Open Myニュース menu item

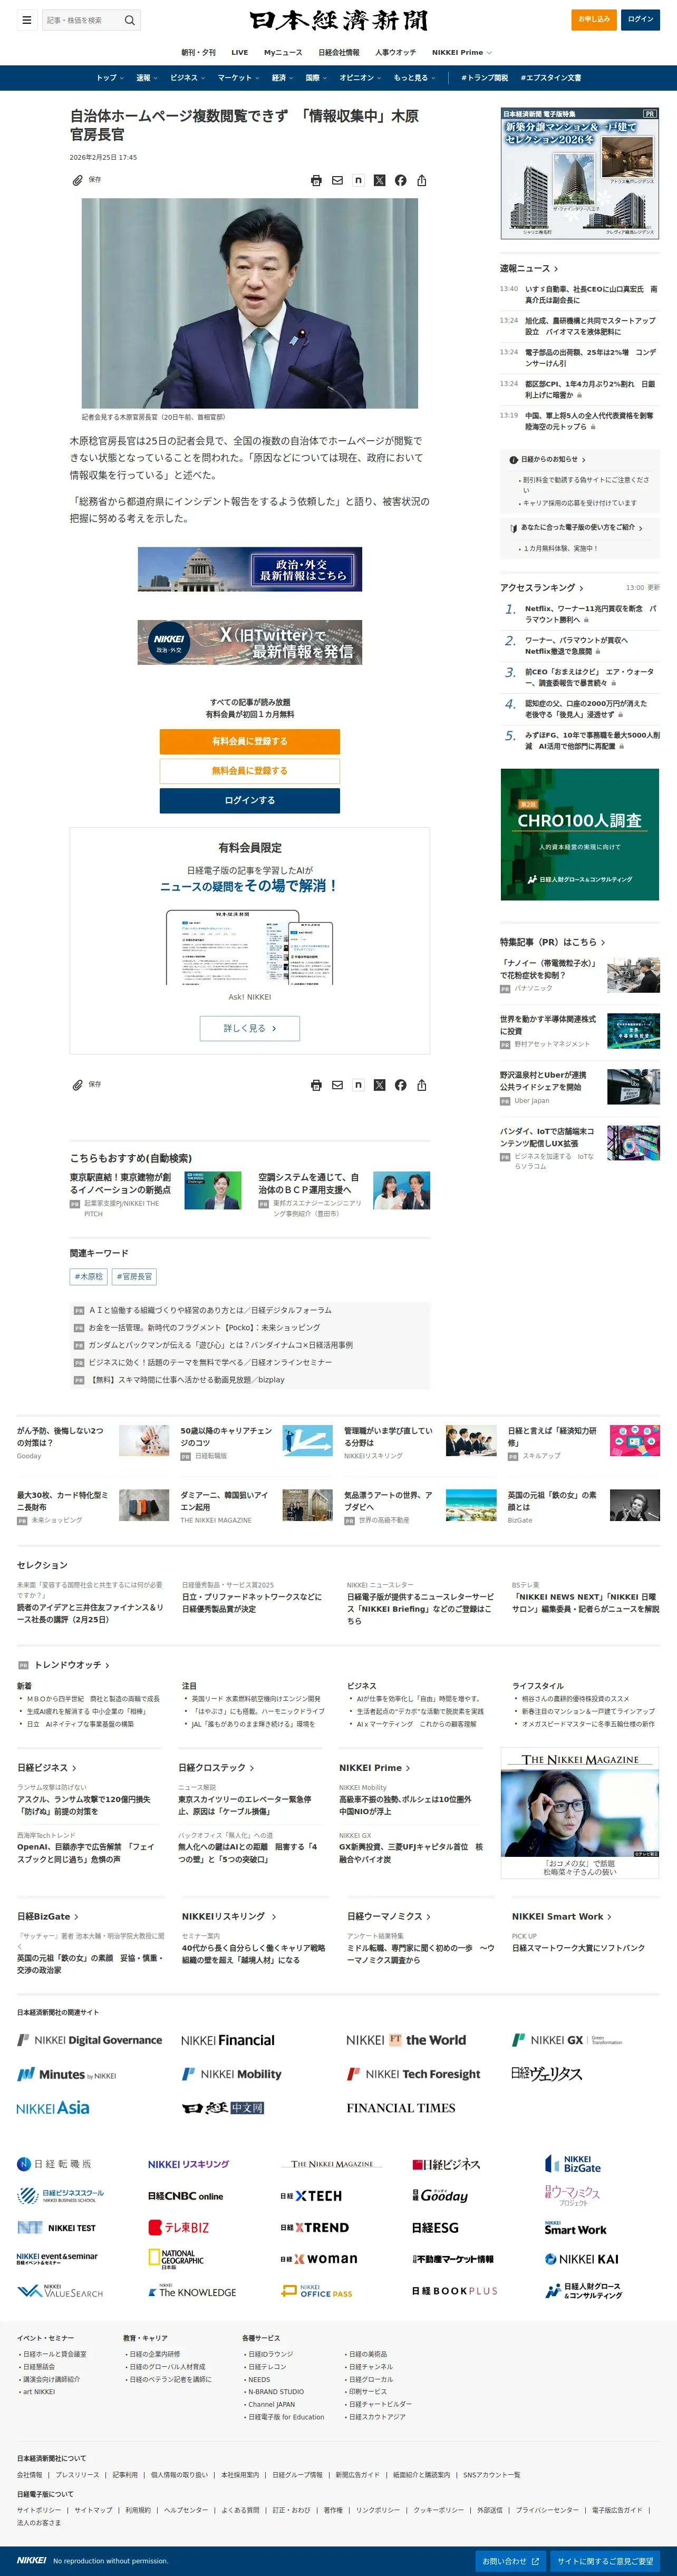pyautogui.click(x=283, y=52)
